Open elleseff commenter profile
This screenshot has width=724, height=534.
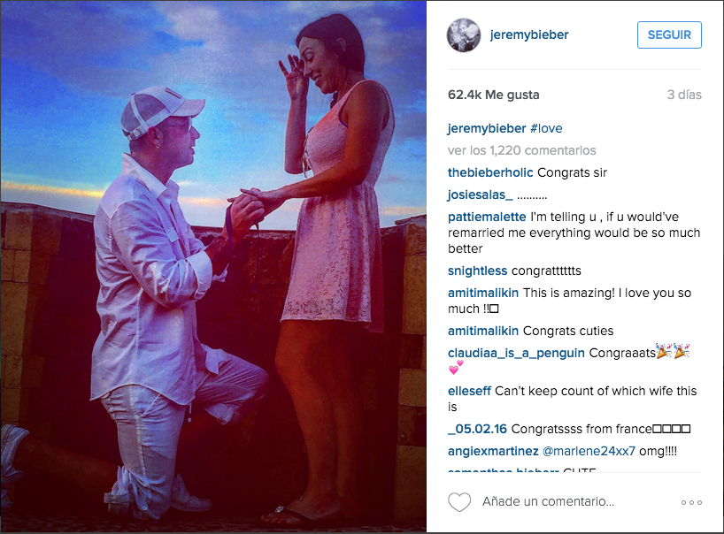[x=469, y=391]
